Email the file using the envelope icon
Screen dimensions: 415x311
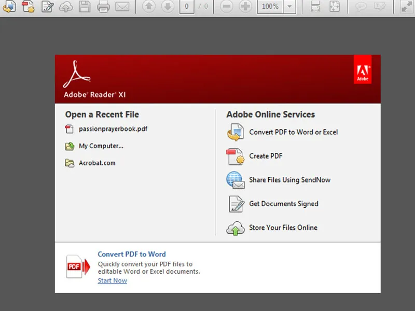pyautogui.click(x=122, y=7)
